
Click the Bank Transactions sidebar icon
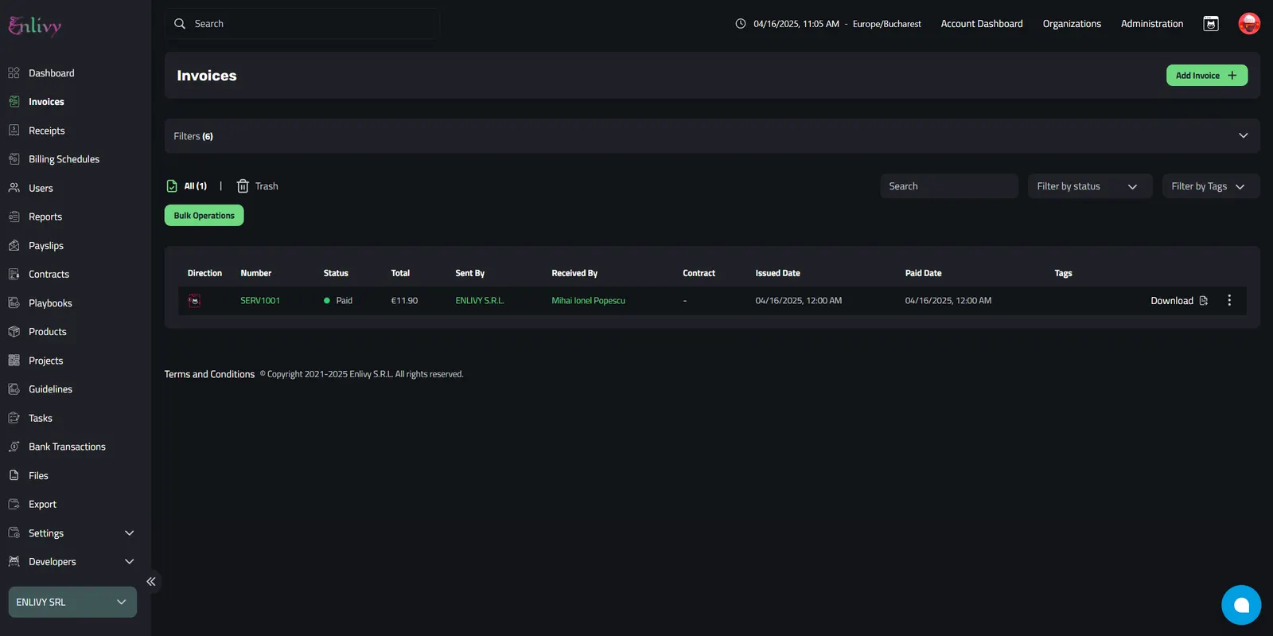coord(14,447)
